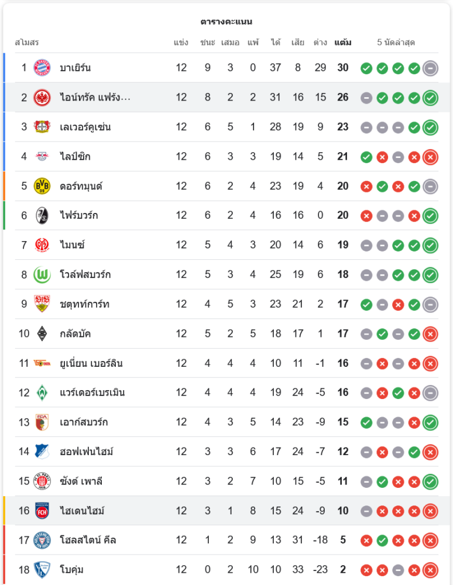Click the Stuttgart VfB crest

tap(42, 304)
